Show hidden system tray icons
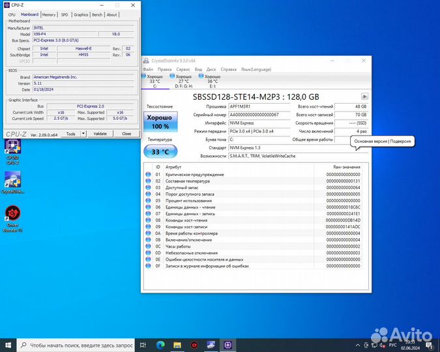This screenshot has height=352, width=440. tap(358, 345)
